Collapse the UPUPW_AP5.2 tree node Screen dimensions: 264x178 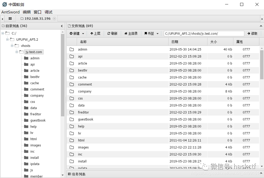point(7,40)
